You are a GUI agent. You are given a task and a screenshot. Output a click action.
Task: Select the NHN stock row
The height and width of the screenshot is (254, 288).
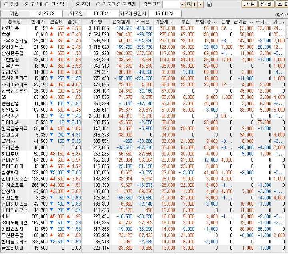point(143,216)
